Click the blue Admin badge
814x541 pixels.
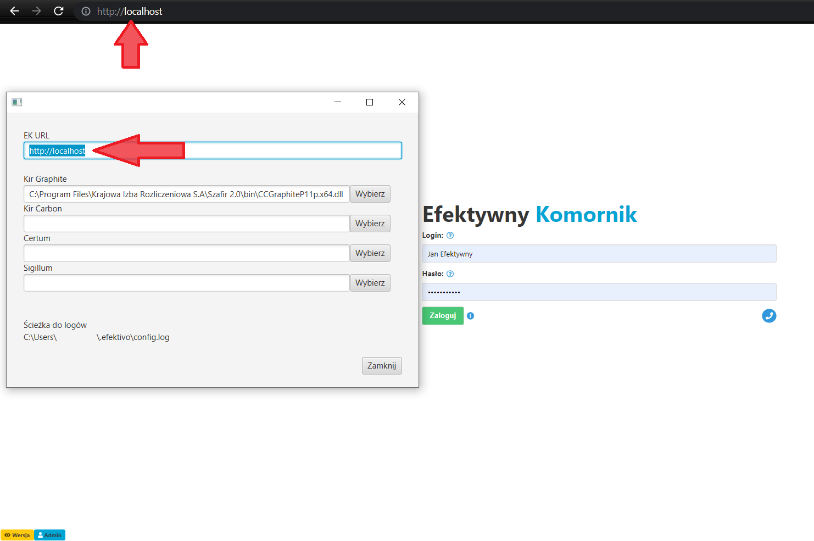pyautogui.click(x=50, y=535)
